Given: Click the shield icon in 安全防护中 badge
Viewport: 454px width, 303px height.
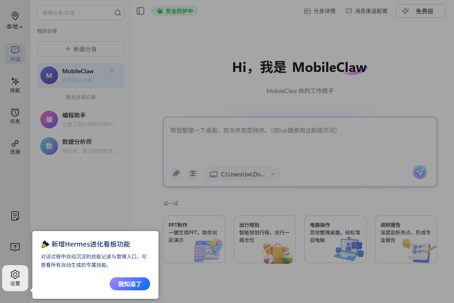Looking at the screenshot, I should (160, 11).
